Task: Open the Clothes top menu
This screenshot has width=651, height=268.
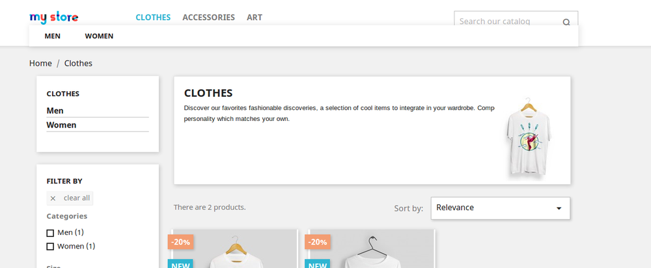Action: click(153, 18)
